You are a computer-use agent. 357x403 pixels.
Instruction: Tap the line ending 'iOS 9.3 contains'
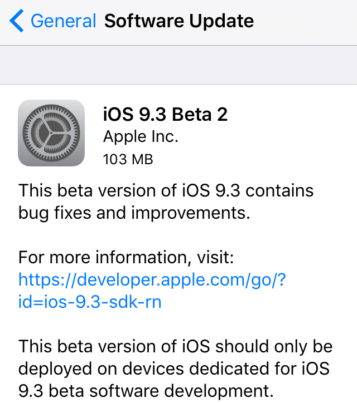(x=166, y=190)
